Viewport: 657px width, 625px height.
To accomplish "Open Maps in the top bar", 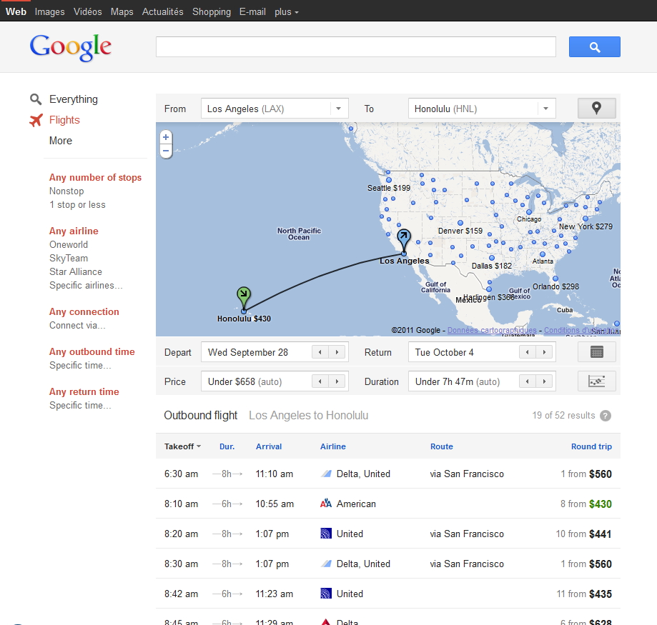I will coord(122,11).
